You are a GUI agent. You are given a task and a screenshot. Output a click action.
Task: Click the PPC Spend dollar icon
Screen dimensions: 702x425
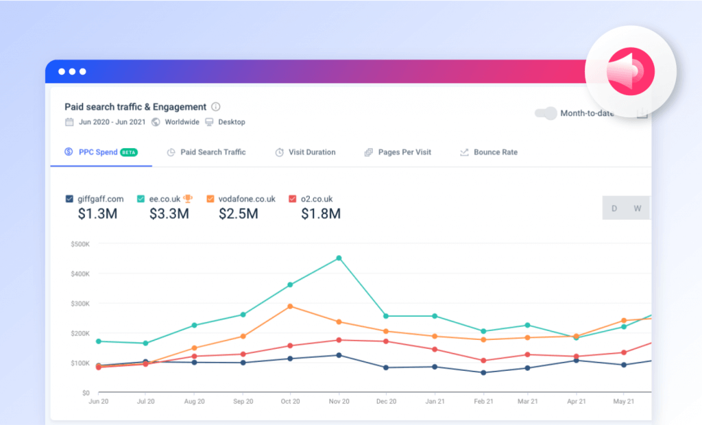click(x=68, y=151)
